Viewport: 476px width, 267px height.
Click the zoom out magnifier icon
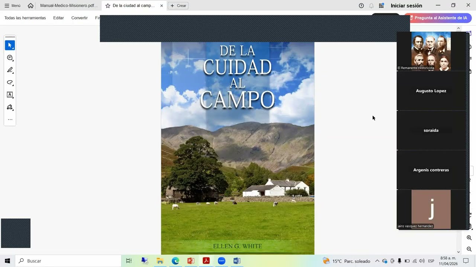469,249
